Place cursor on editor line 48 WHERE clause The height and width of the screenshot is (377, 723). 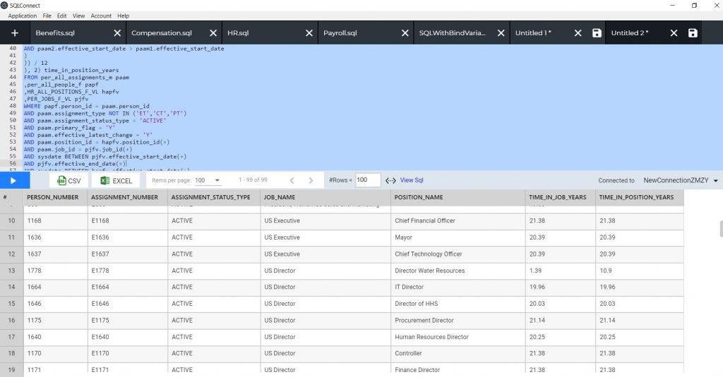click(87, 106)
